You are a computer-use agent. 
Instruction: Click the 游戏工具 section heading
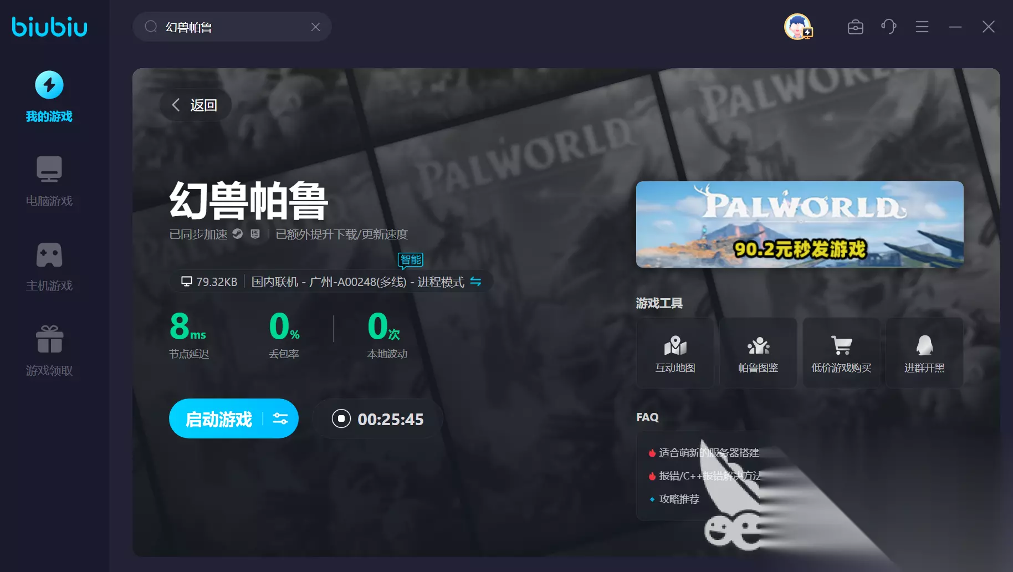tap(659, 303)
